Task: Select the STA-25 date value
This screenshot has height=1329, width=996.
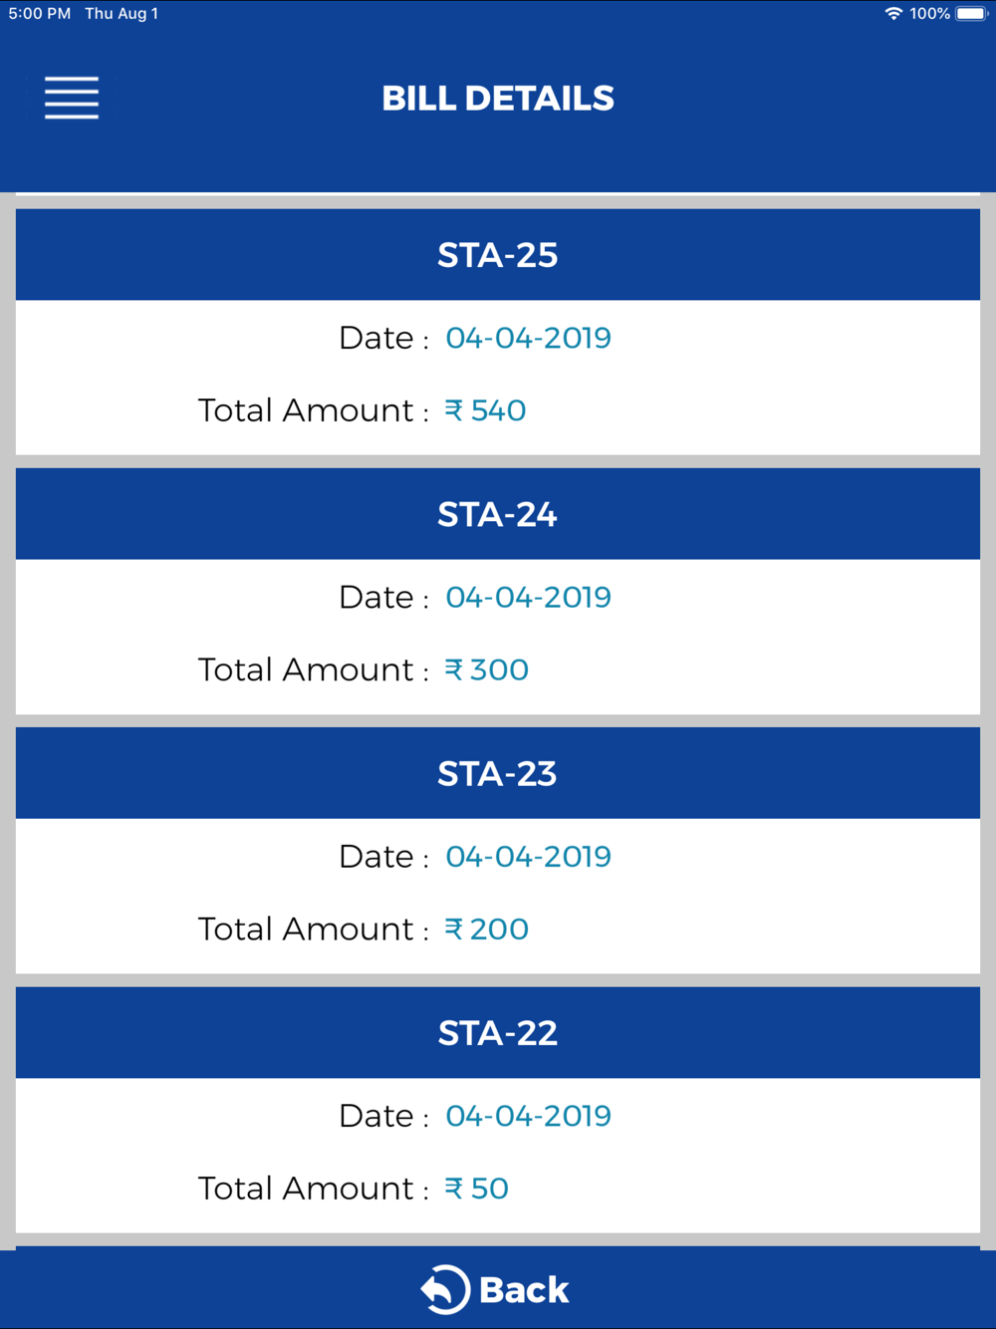Action: 528,338
